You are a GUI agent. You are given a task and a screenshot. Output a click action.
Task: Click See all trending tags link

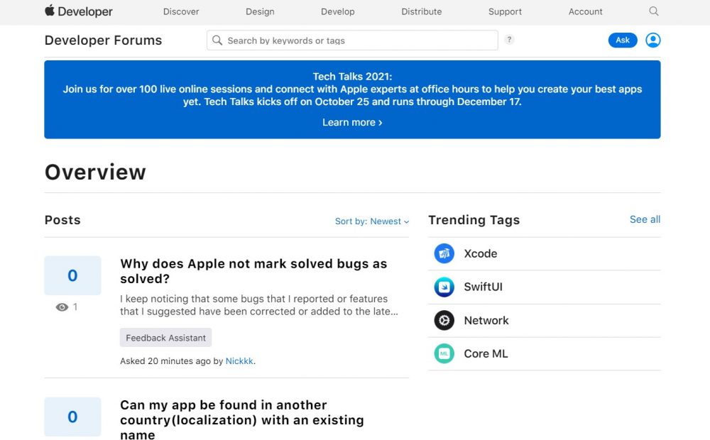click(x=645, y=219)
